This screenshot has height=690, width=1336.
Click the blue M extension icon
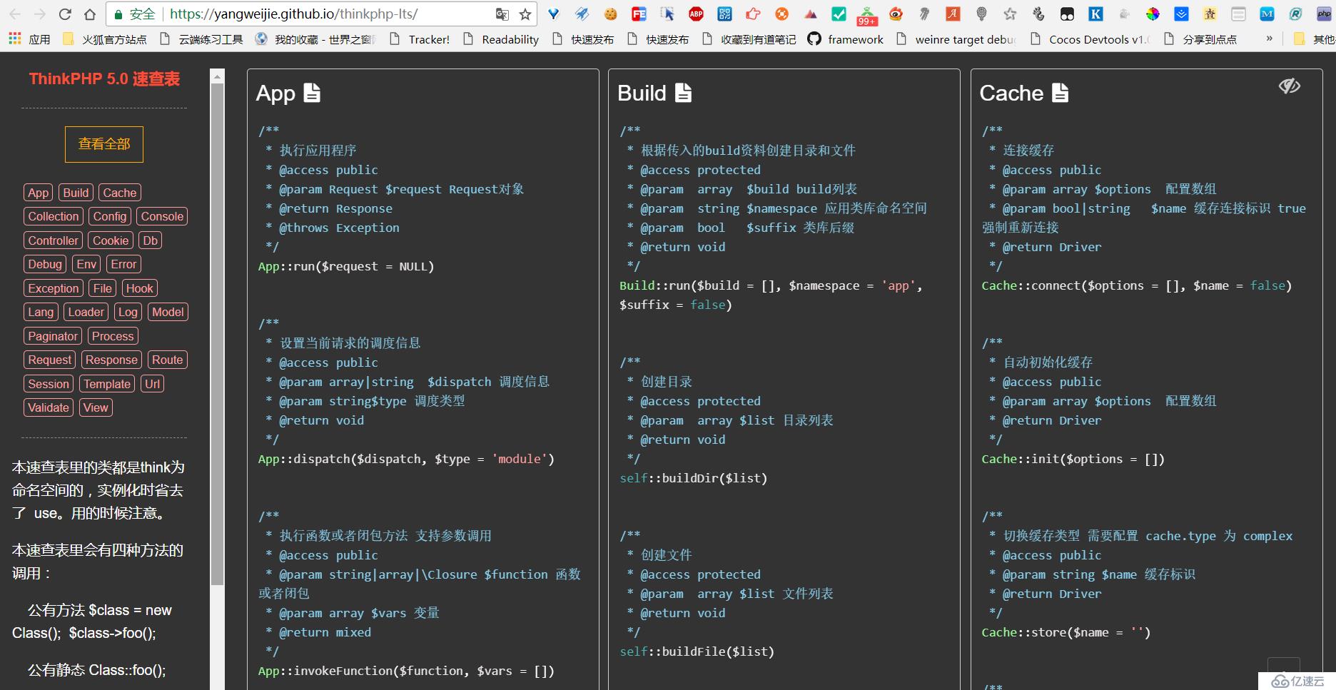click(1267, 14)
